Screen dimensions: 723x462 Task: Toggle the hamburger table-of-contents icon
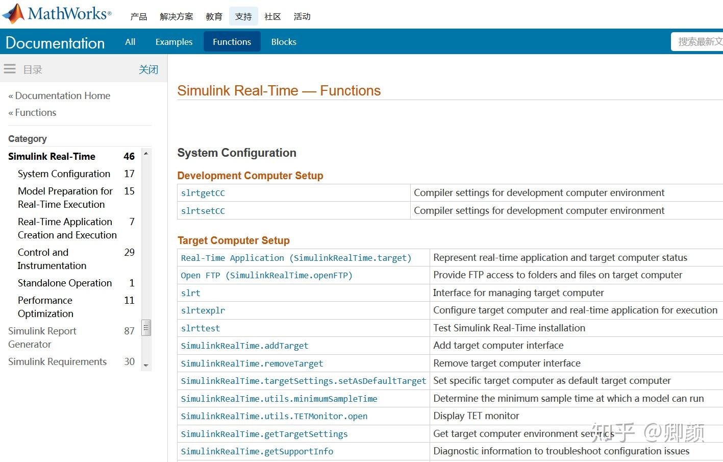pyautogui.click(x=10, y=69)
